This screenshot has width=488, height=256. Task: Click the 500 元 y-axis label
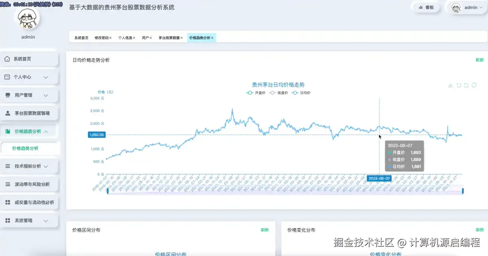click(x=99, y=162)
